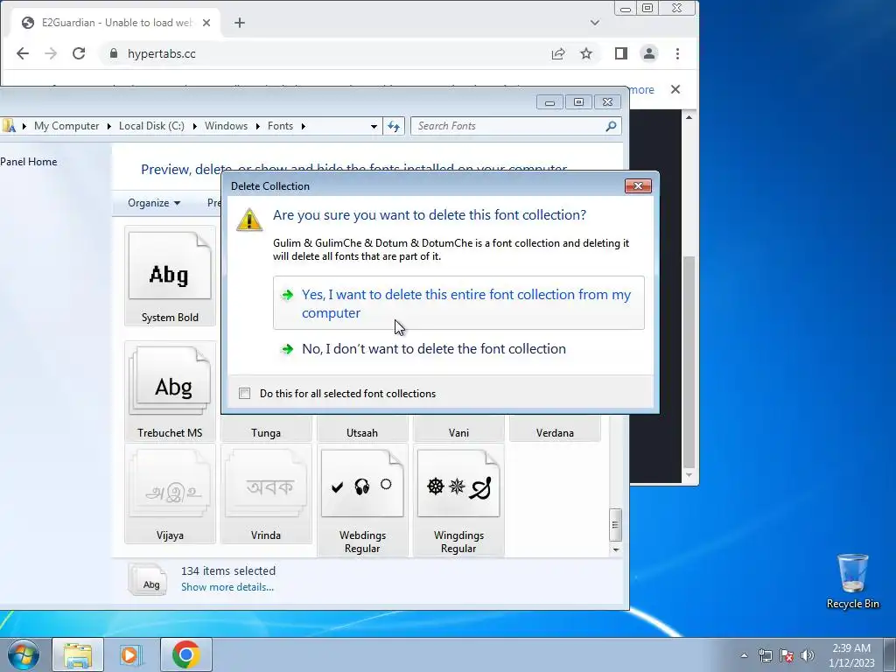Open the Windows Start menu
Viewport: 896px width, 672px height.
[24, 654]
